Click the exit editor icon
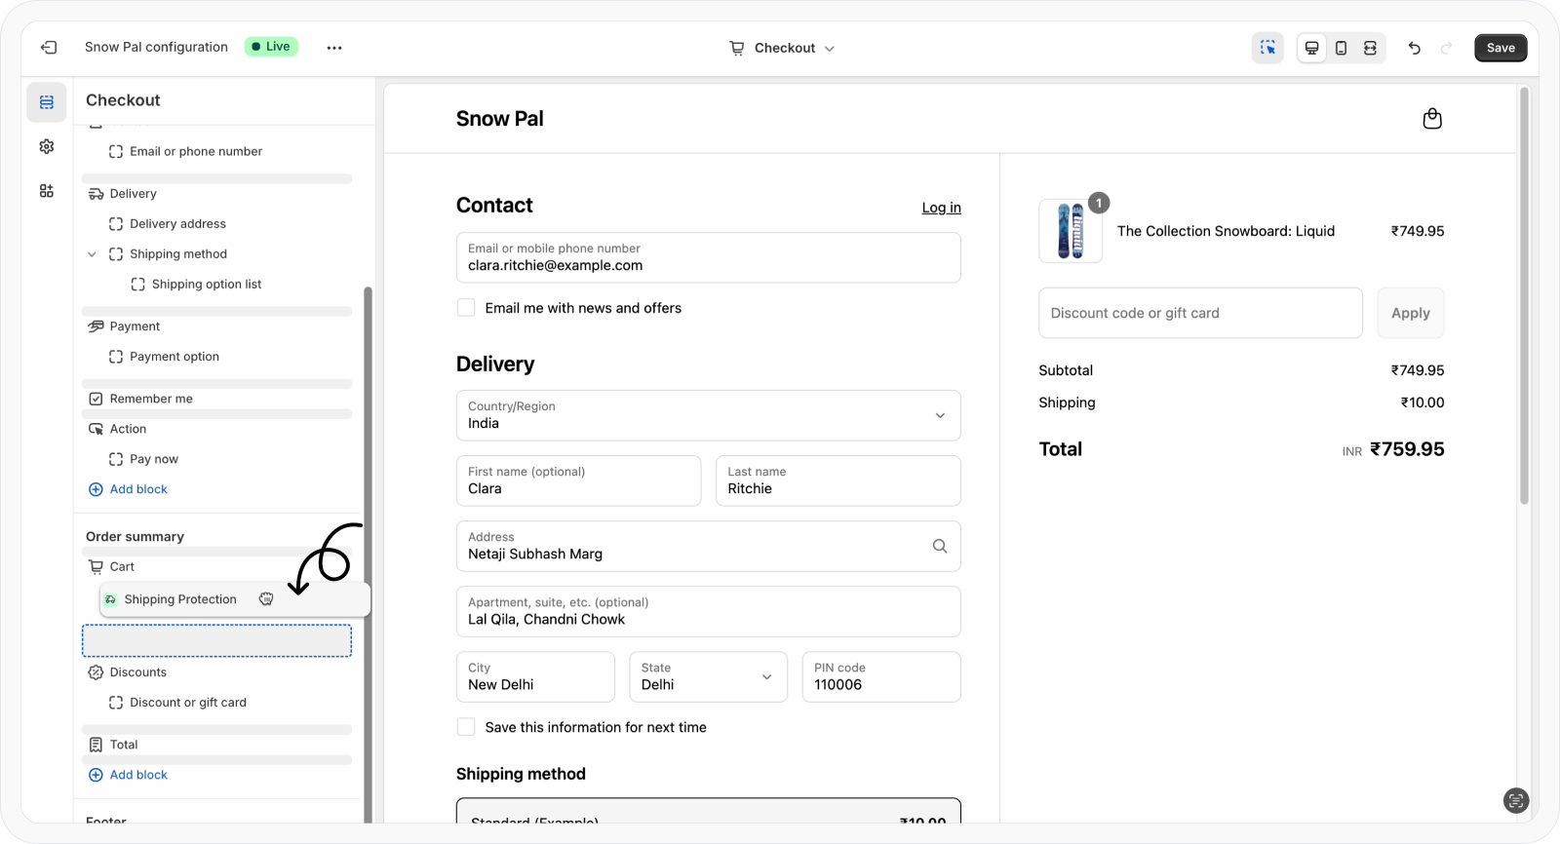1560x844 pixels. pos(49,48)
